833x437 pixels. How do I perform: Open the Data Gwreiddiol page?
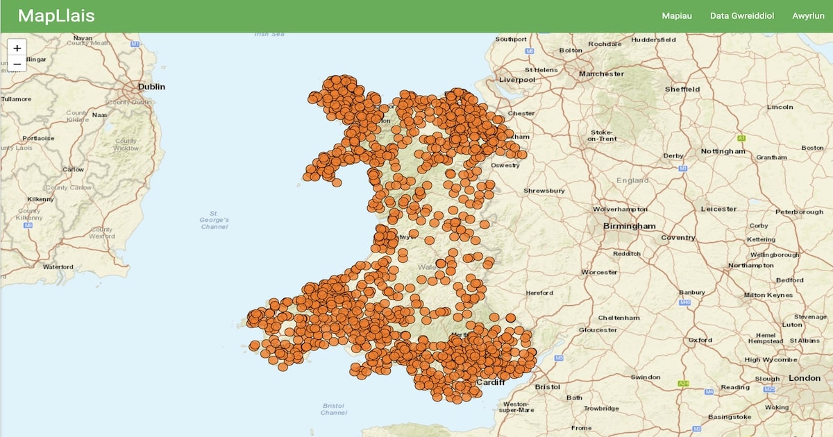[742, 16]
